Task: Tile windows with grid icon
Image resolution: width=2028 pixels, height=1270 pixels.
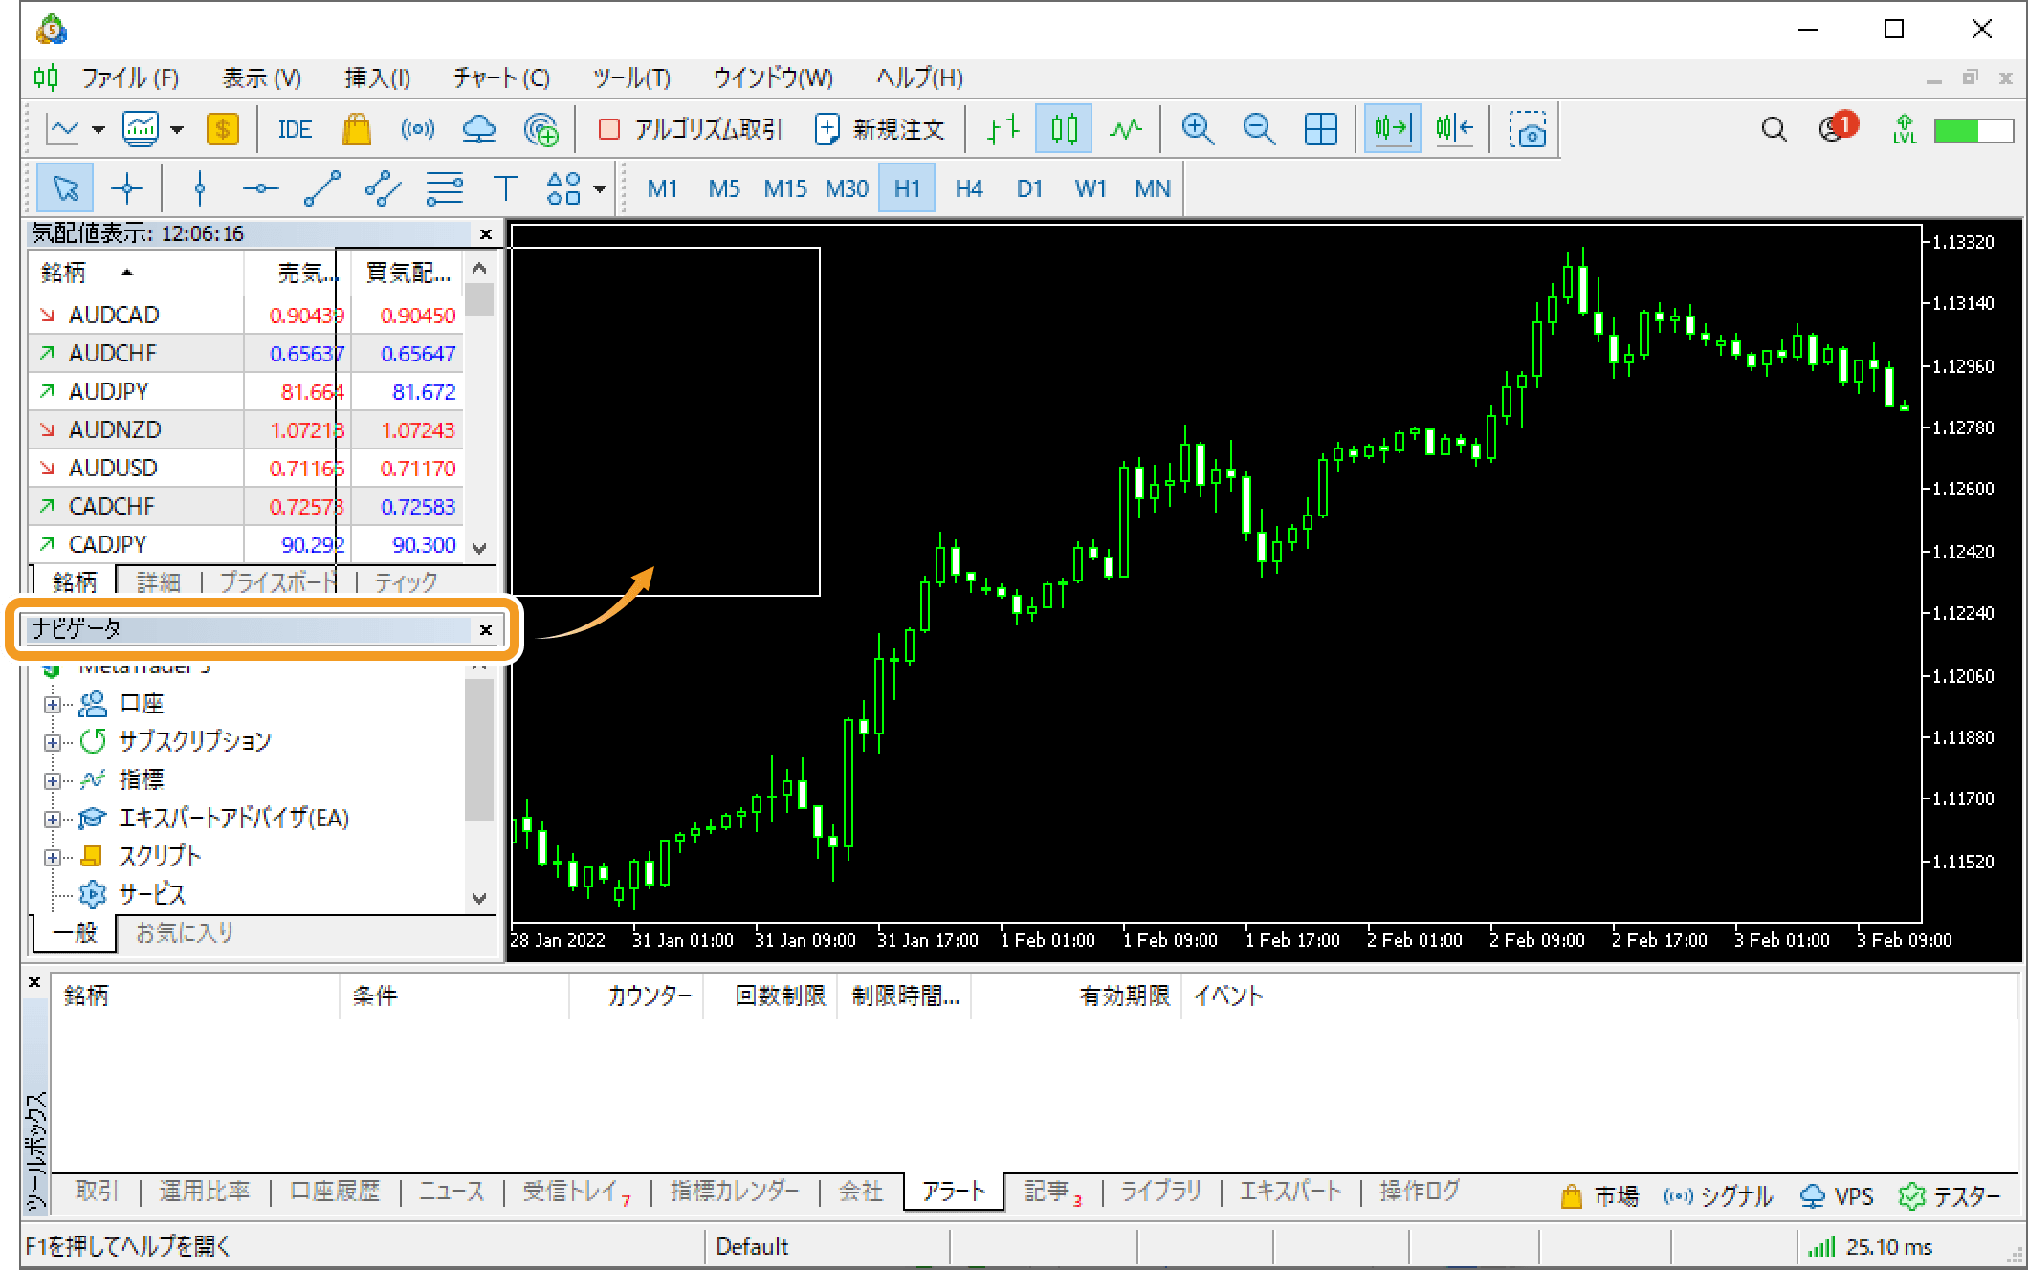Action: 1320,129
